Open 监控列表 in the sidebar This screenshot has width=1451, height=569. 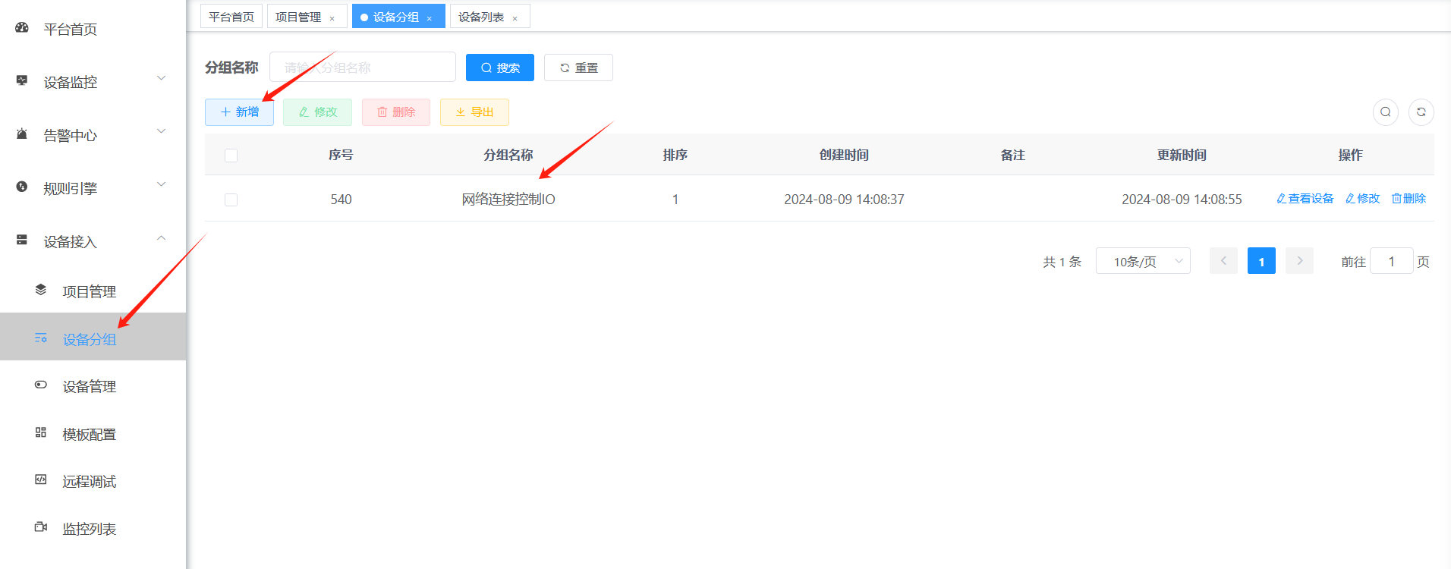[x=89, y=529]
